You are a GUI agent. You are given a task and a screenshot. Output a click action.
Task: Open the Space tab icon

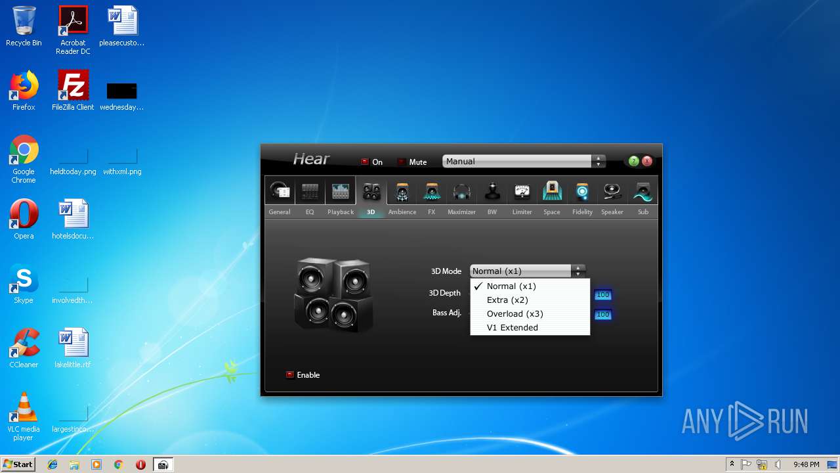[552, 191]
